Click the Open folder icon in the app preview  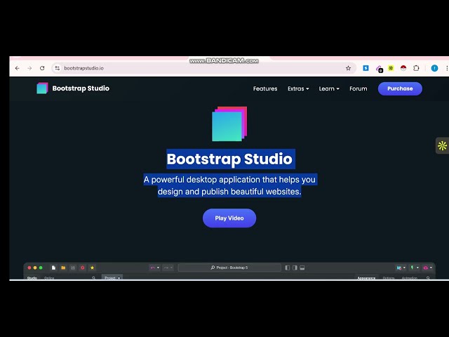(x=63, y=267)
